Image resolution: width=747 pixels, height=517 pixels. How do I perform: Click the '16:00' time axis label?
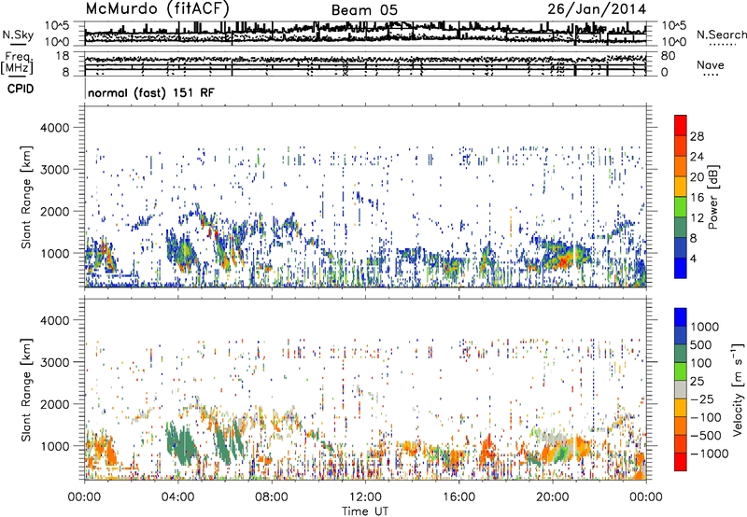(x=458, y=497)
